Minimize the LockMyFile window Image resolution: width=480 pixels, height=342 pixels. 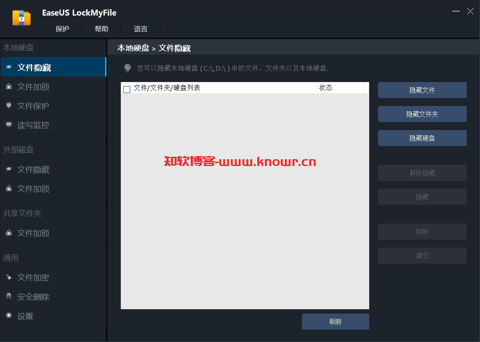tap(456, 12)
